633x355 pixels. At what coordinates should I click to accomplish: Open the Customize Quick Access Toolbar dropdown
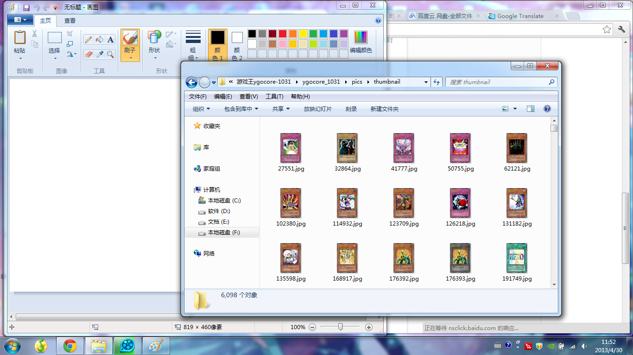click(x=56, y=8)
